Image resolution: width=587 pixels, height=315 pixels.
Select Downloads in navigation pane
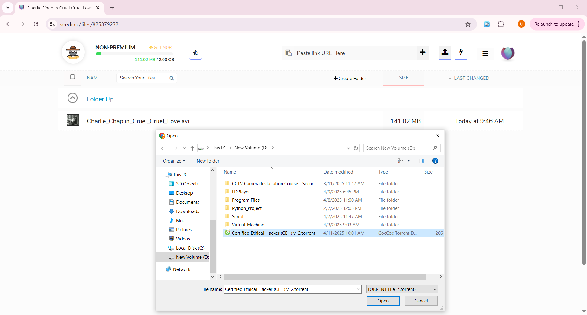pyautogui.click(x=187, y=211)
